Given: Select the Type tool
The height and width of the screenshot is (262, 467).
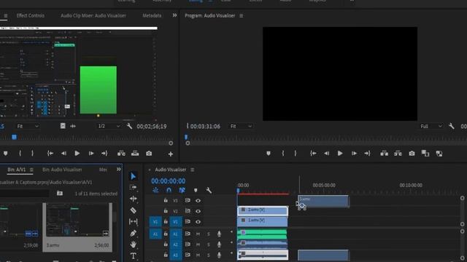Looking at the screenshot, I should 133,255.
